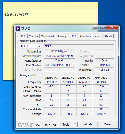The width and height of the screenshot is (125, 134).
Task: Click the 800 MHz XMP-1600 frequency
Action: coord(101,82)
